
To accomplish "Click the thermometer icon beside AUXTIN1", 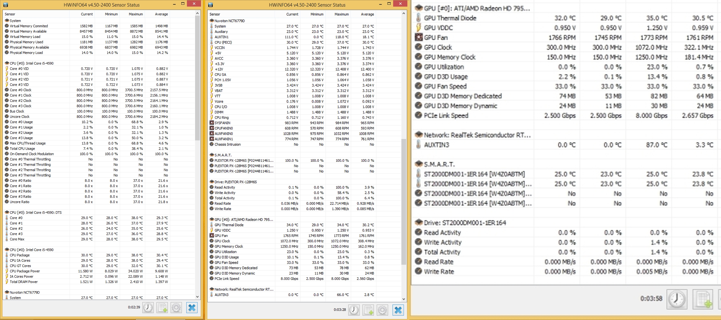I will 212,37.
